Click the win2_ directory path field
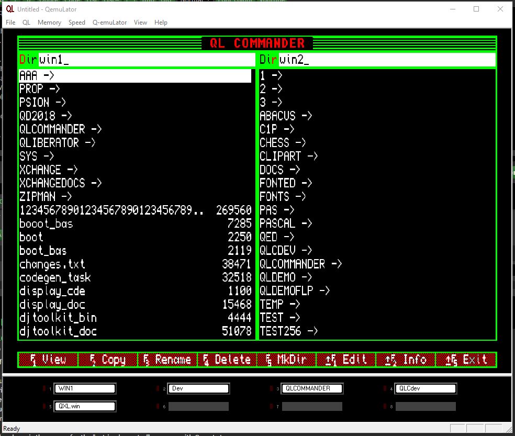 pyautogui.click(x=387, y=60)
